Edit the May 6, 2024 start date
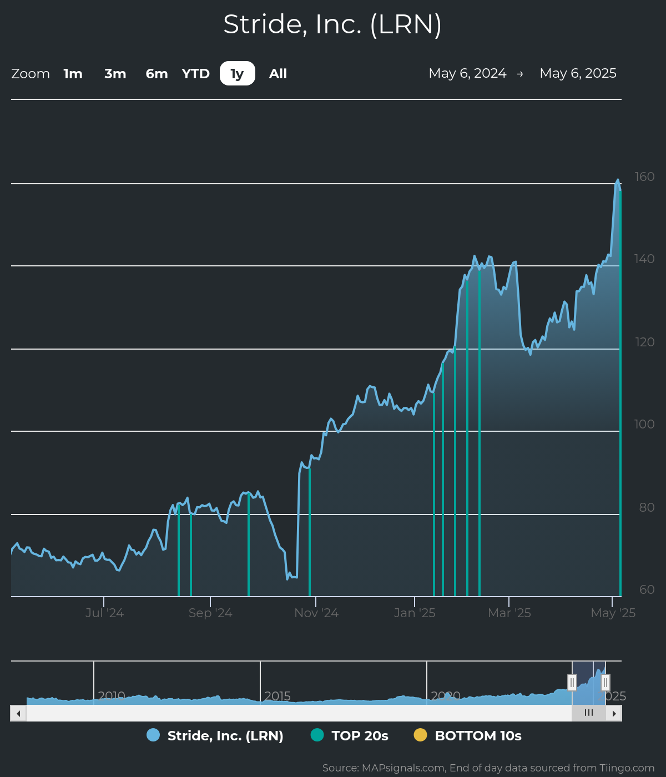The width and height of the screenshot is (666, 777). click(468, 73)
